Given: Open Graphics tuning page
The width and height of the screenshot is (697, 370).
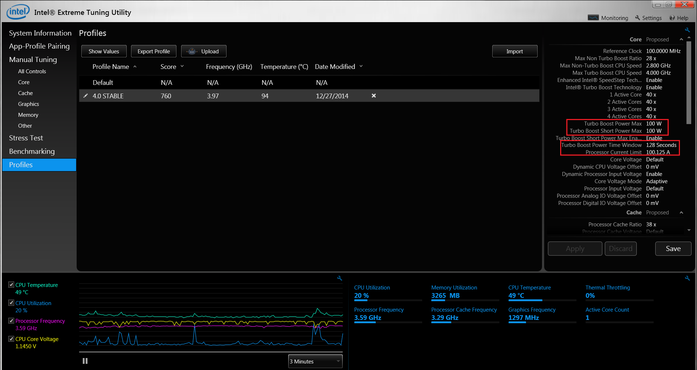Looking at the screenshot, I should [28, 104].
